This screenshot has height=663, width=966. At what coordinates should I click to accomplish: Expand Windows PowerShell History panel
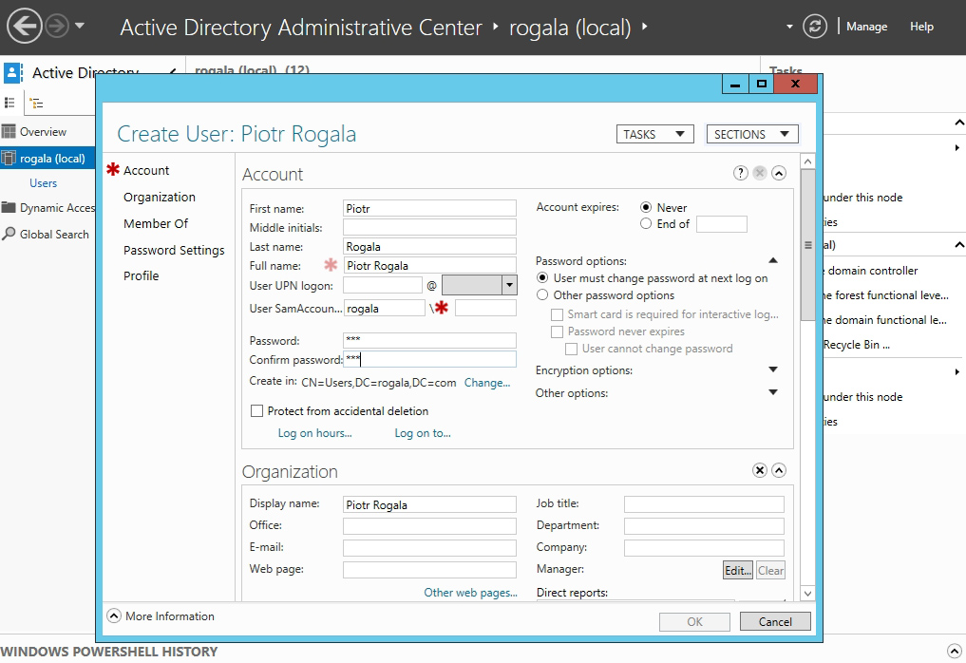coord(954,651)
